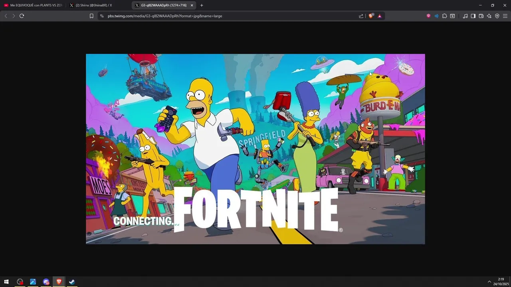Viewport: 511px width, 287px height.
Task: Open Brave Shields panel
Action: 371,16
